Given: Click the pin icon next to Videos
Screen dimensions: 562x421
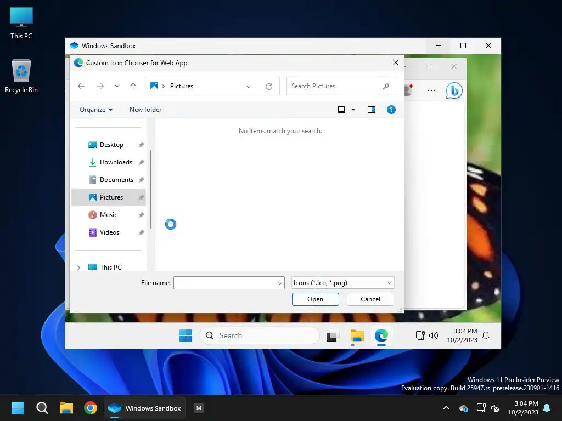Looking at the screenshot, I should [x=141, y=232].
